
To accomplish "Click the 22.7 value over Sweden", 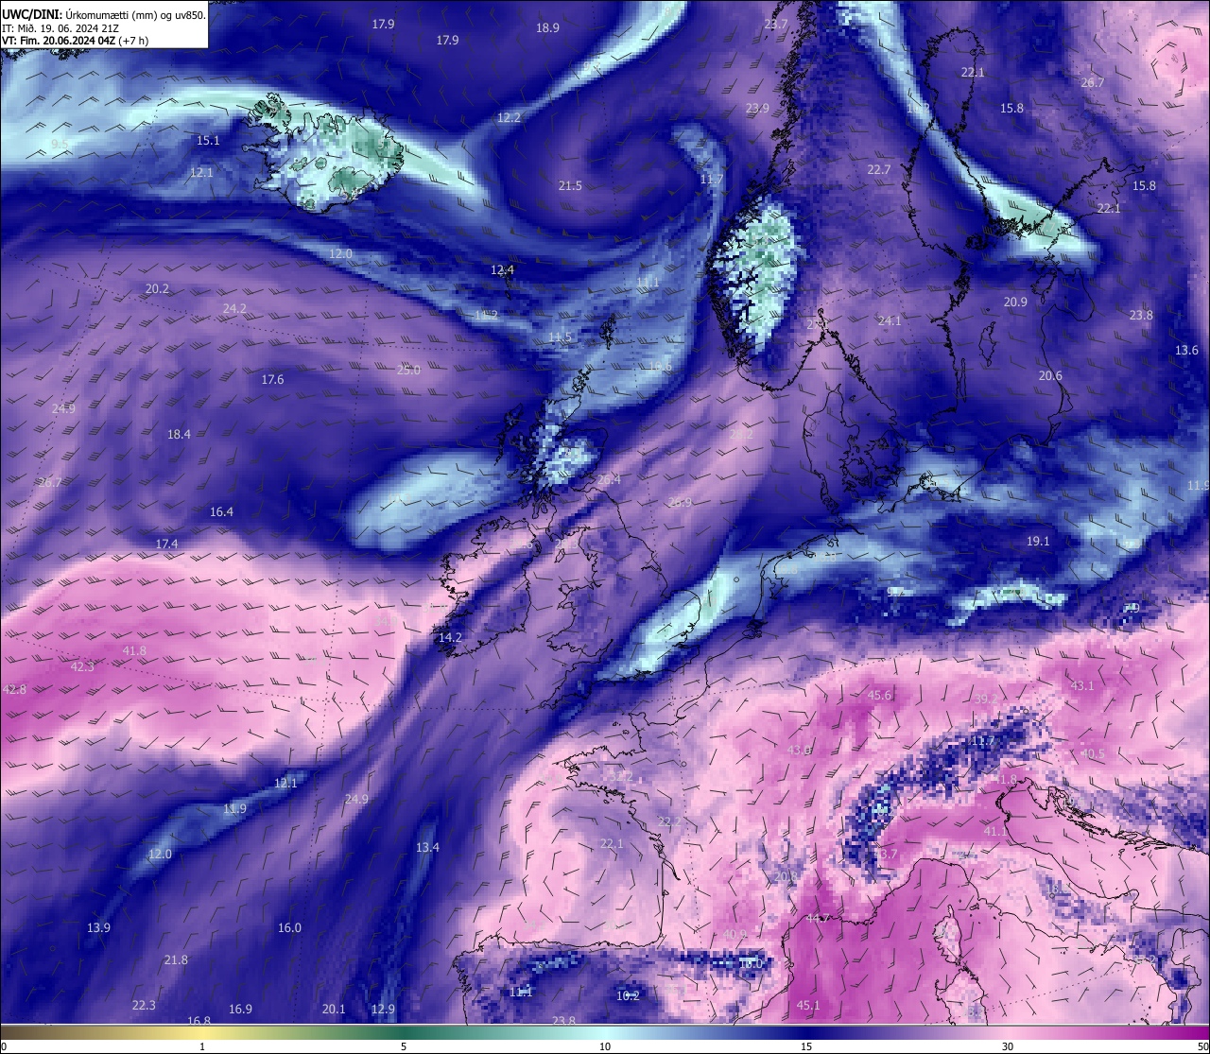I will 879,170.
